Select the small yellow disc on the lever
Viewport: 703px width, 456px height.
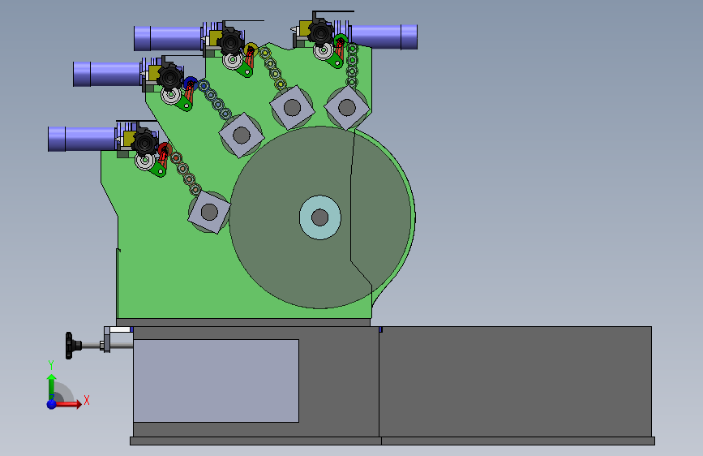[251, 49]
